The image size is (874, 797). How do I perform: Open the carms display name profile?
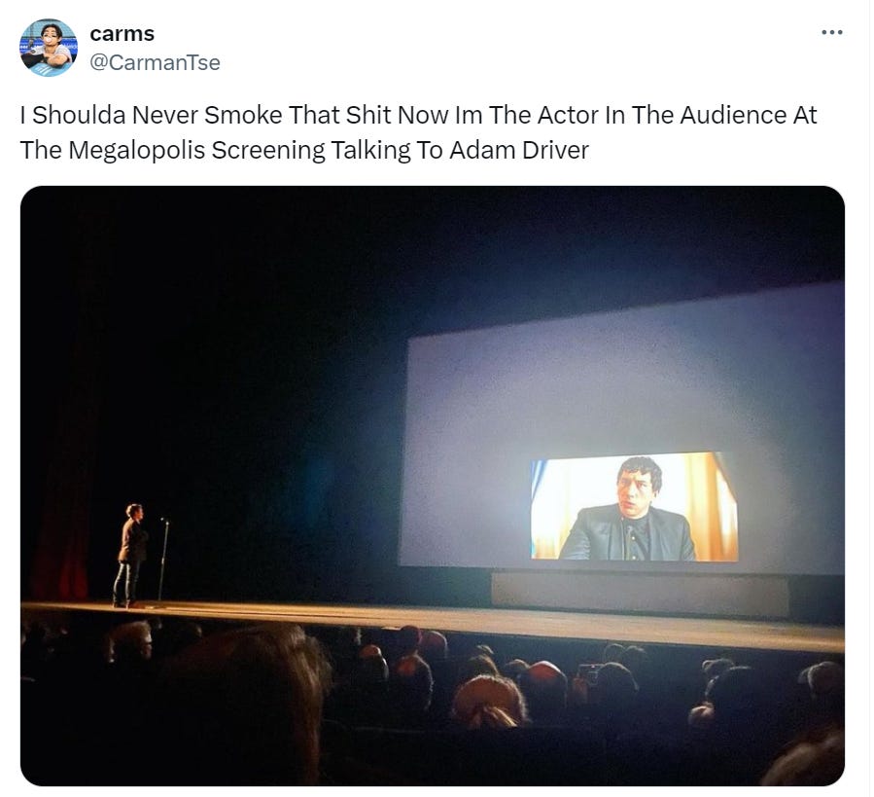coord(122,33)
